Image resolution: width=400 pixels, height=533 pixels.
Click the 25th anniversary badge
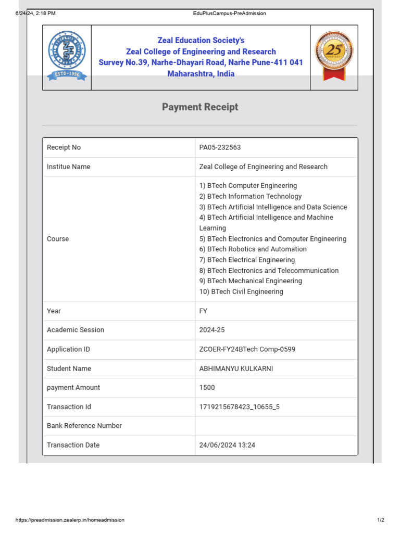(334, 56)
